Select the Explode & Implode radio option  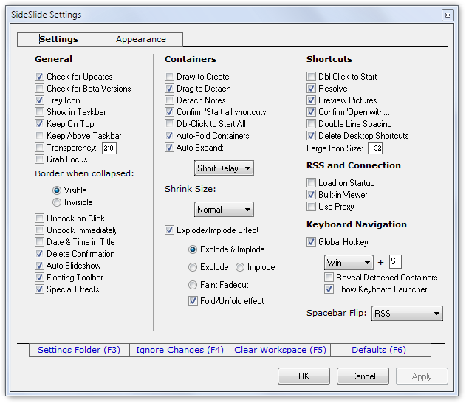[x=193, y=249]
